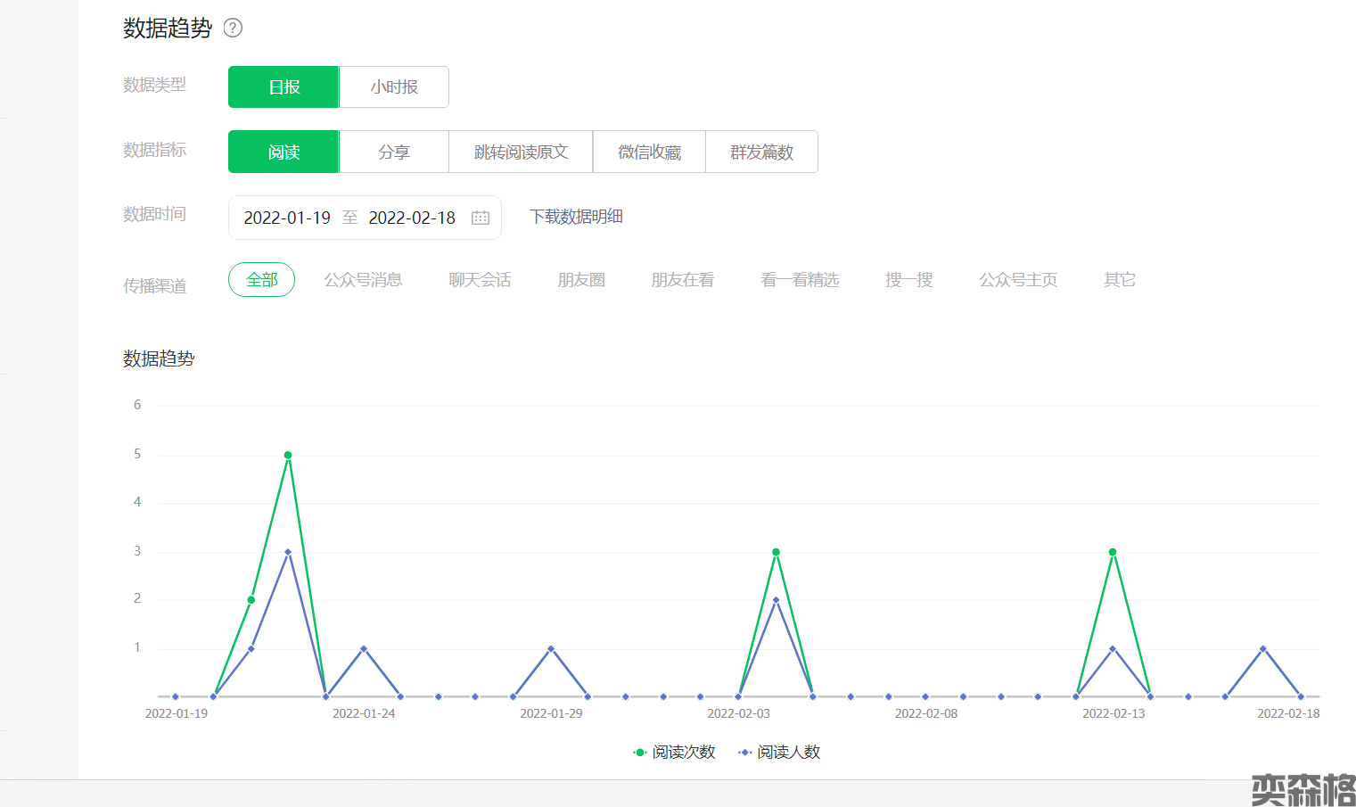
Task: Filter by 看一看精选 channel
Action: (x=800, y=280)
